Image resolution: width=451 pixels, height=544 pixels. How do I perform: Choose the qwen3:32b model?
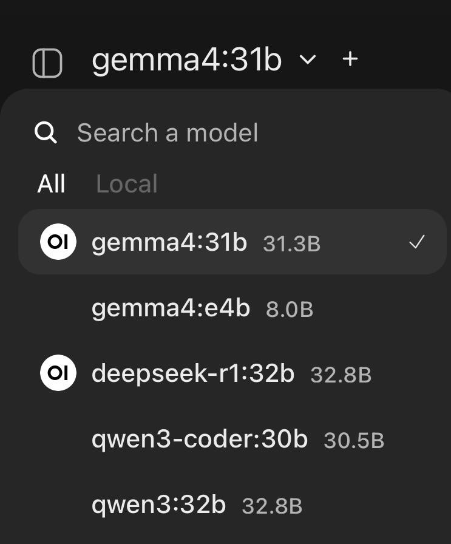[x=158, y=505]
